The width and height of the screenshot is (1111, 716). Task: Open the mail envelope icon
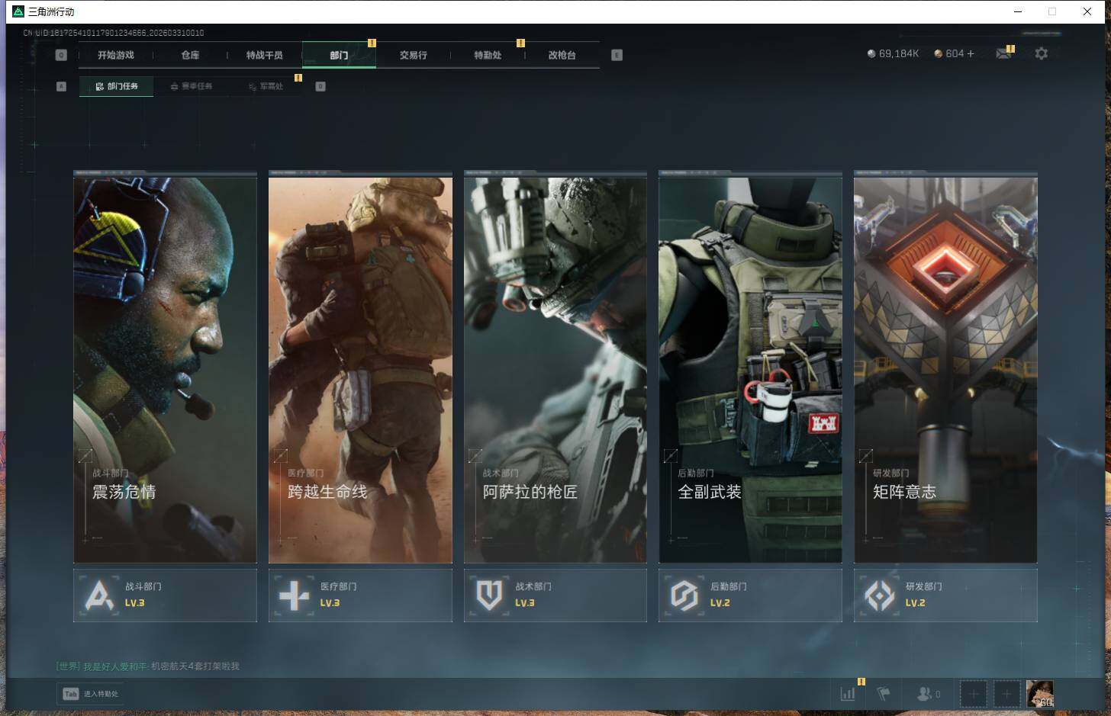(1004, 53)
